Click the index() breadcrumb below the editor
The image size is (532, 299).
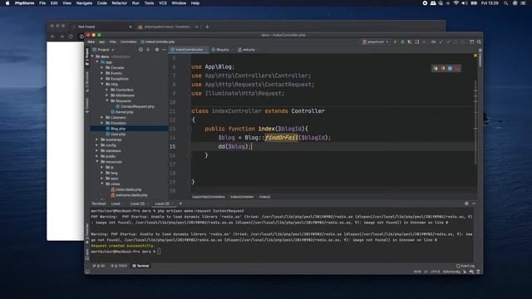pos(264,197)
